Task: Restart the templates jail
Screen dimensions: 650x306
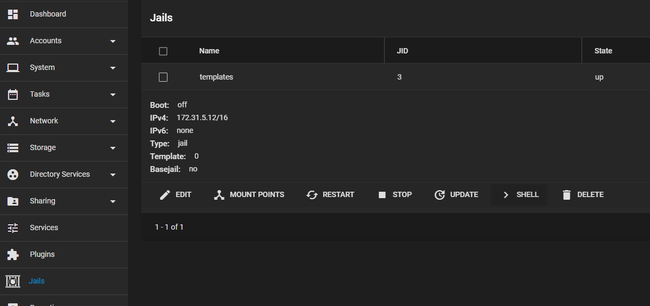Action: coord(330,195)
